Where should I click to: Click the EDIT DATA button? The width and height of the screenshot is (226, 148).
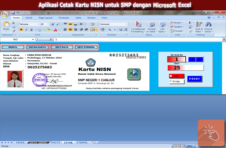tap(62, 47)
